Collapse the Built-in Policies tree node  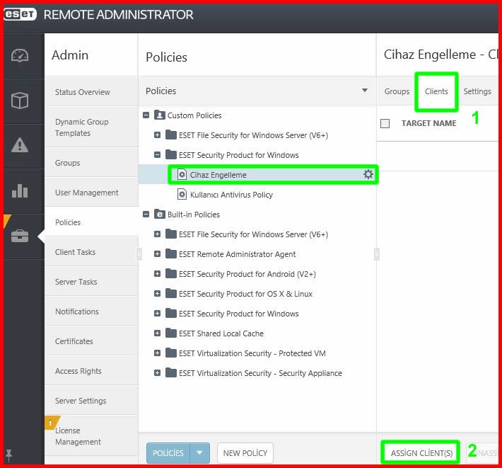[x=146, y=214]
